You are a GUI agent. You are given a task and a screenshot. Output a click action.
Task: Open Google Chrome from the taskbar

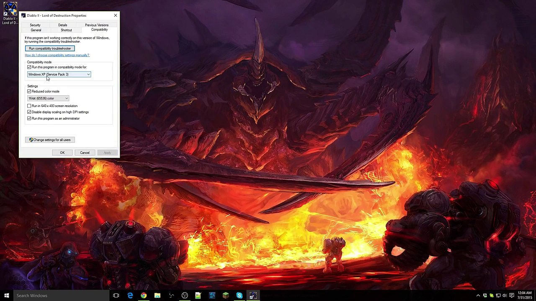point(144,296)
